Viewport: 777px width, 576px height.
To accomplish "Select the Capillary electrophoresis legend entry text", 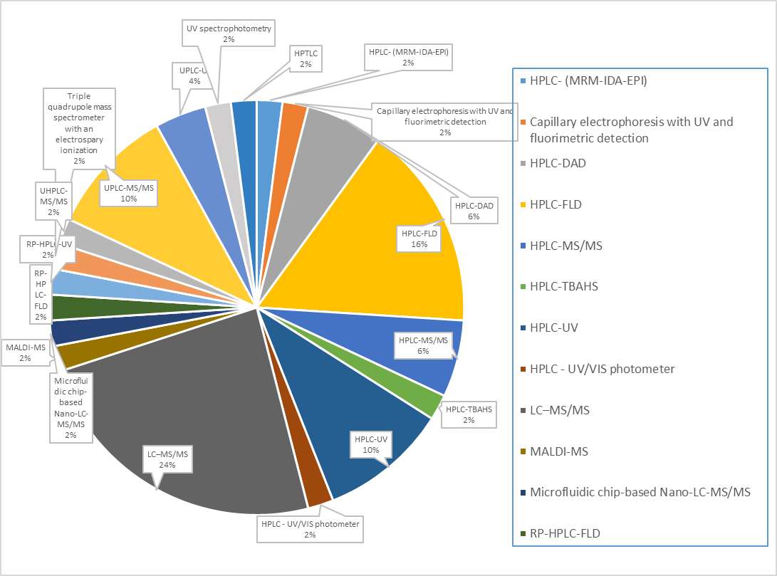I will 631,130.
